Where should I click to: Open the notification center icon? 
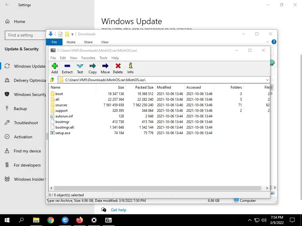pos(292,220)
